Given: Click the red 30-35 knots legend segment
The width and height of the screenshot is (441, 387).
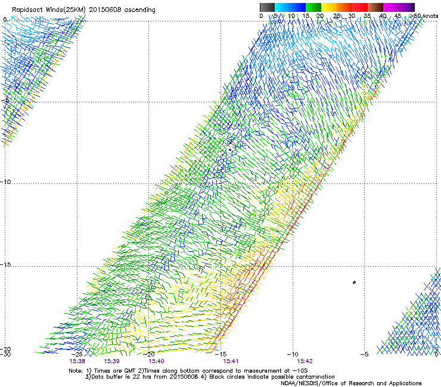Looking at the screenshot, I should (360, 7).
